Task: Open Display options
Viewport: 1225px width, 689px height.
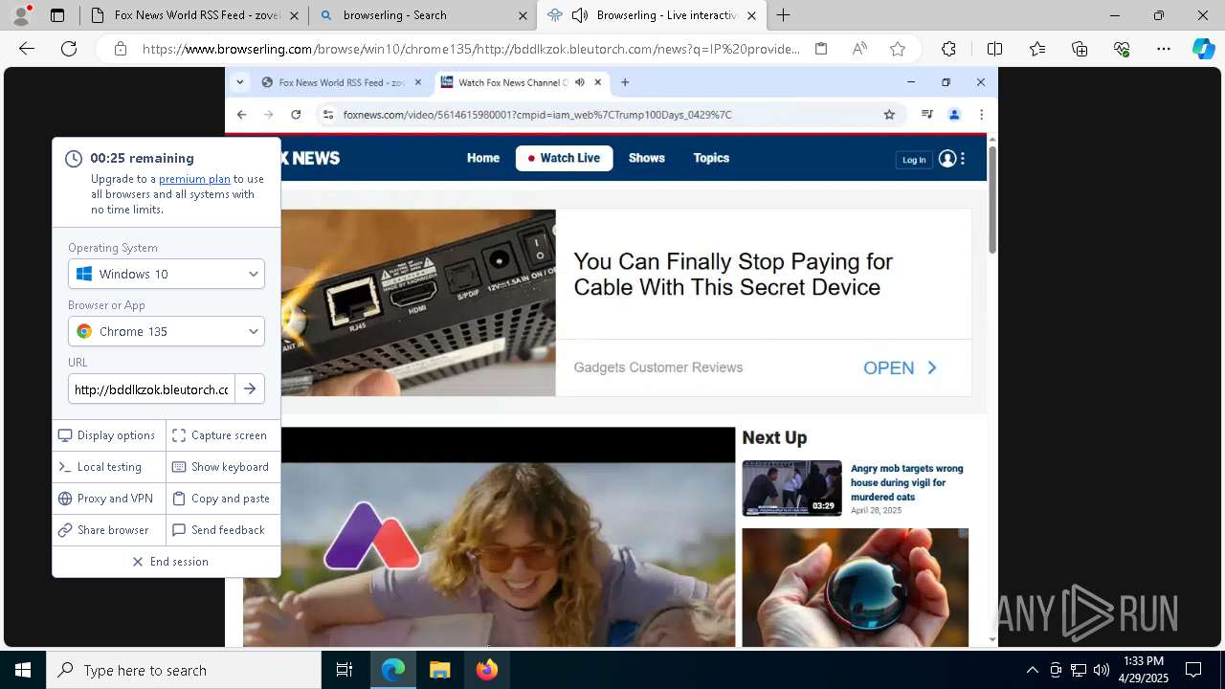Action: click(109, 435)
